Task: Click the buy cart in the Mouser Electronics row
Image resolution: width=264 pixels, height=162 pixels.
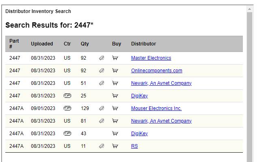Action: [115, 108]
